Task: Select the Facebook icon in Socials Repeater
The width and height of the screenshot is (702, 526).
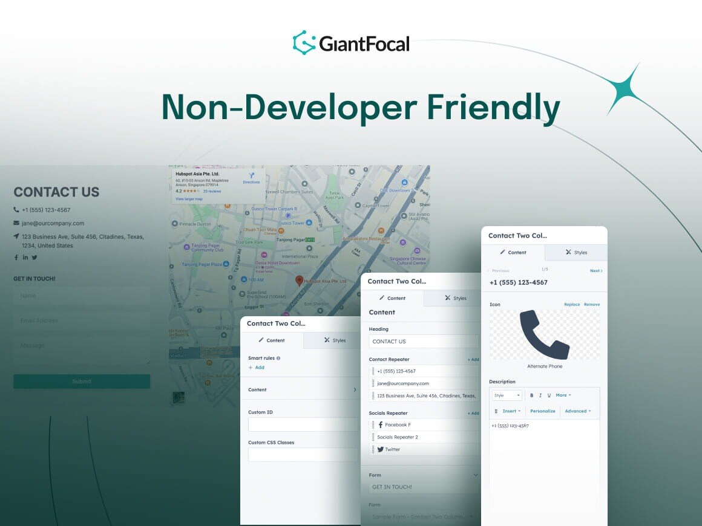Action: 381,424
